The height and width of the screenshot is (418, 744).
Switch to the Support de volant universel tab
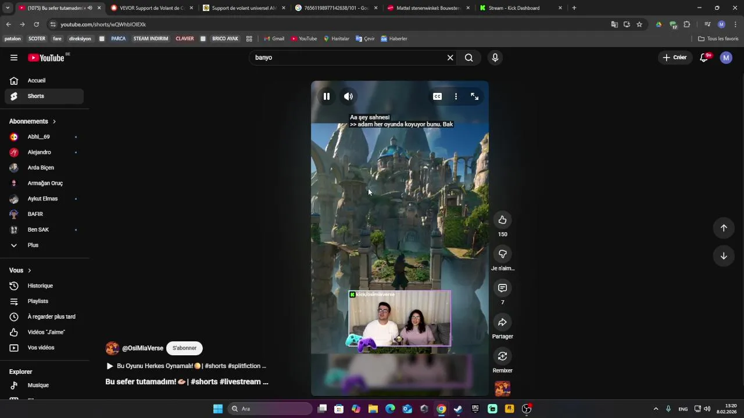[x=244, y=8]
